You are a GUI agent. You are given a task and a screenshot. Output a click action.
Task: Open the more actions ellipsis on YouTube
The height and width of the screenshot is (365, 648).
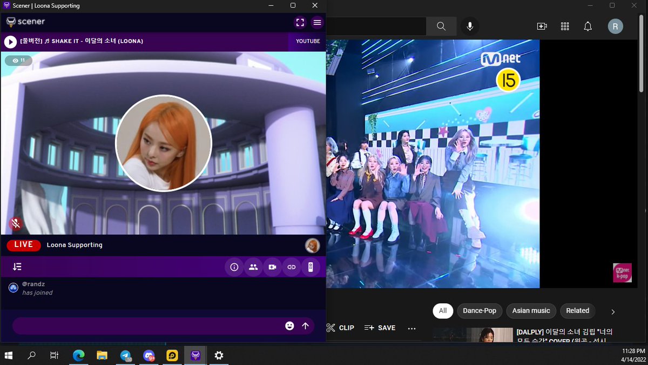(x=412, y=328)
